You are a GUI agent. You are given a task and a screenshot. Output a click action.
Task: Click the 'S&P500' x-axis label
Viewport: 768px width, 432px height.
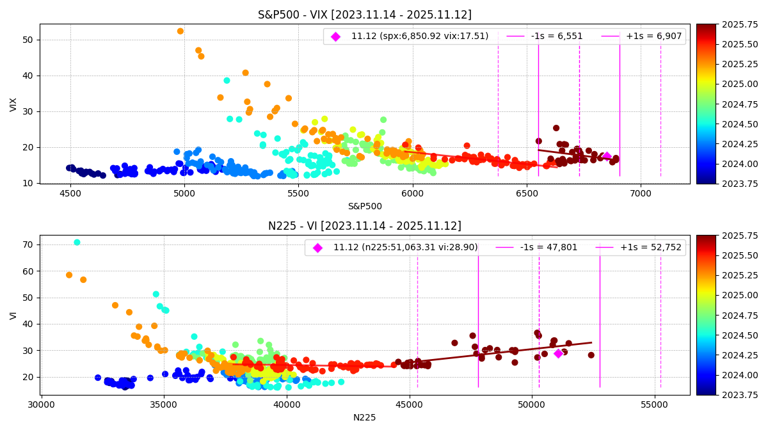coord(365,206)
